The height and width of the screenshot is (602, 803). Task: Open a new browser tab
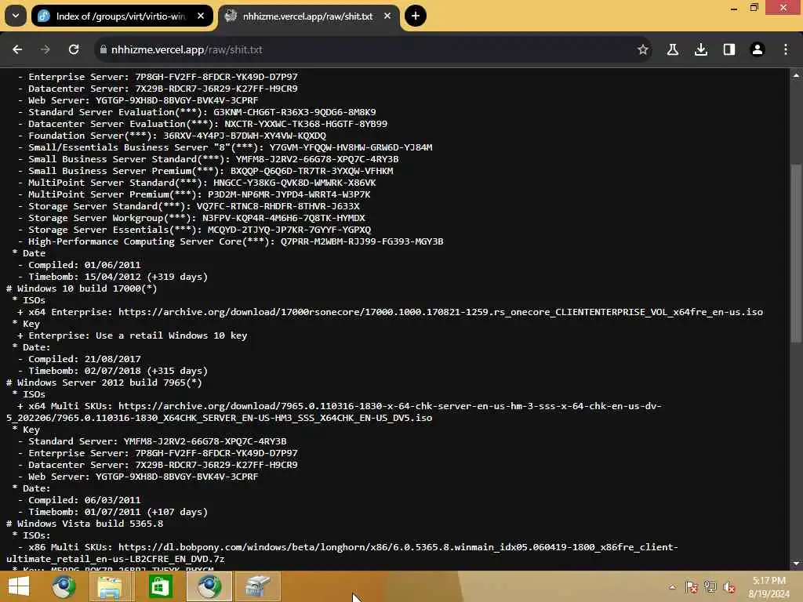point(416,16)
